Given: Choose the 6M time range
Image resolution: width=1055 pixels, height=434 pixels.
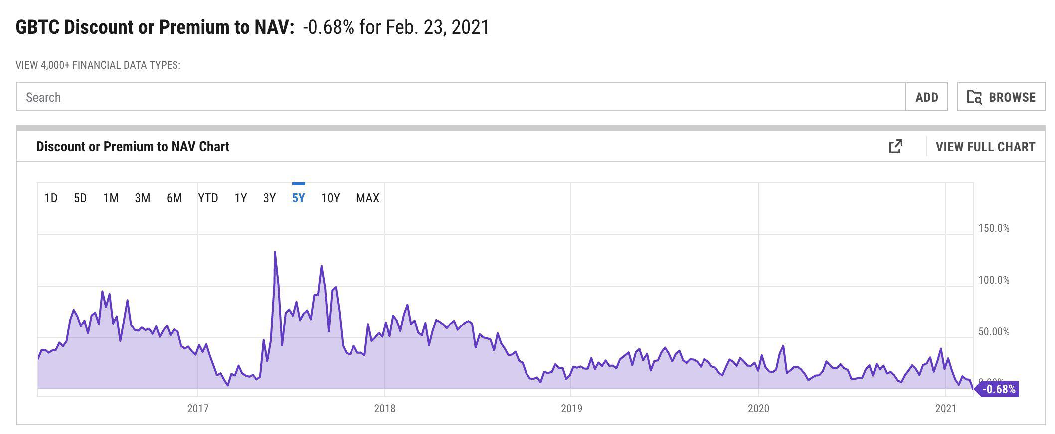Looking at the screenshot, I should (174, 198).
